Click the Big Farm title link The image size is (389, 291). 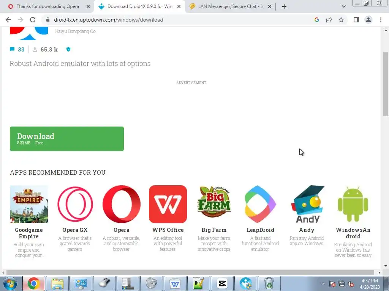coord(214,230)
